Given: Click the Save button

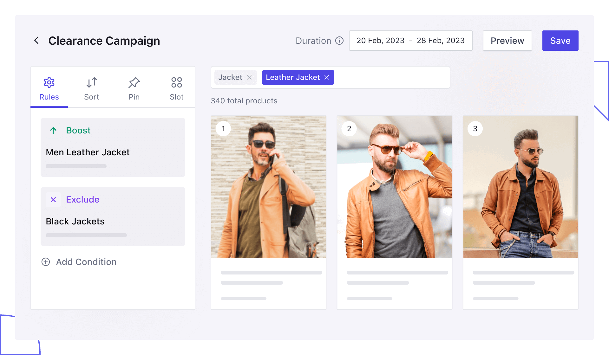Looking at the screenshot, I should click(x=560, y=40).
